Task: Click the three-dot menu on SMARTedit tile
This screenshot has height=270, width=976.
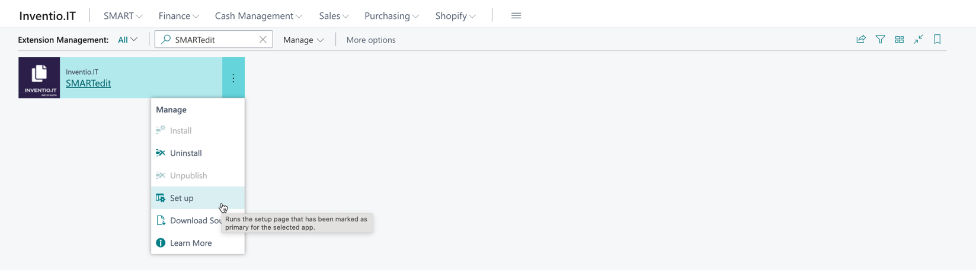Action: [233, 78]
